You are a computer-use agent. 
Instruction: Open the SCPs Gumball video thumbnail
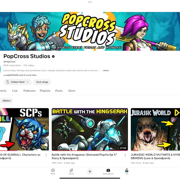pos(24,129)
